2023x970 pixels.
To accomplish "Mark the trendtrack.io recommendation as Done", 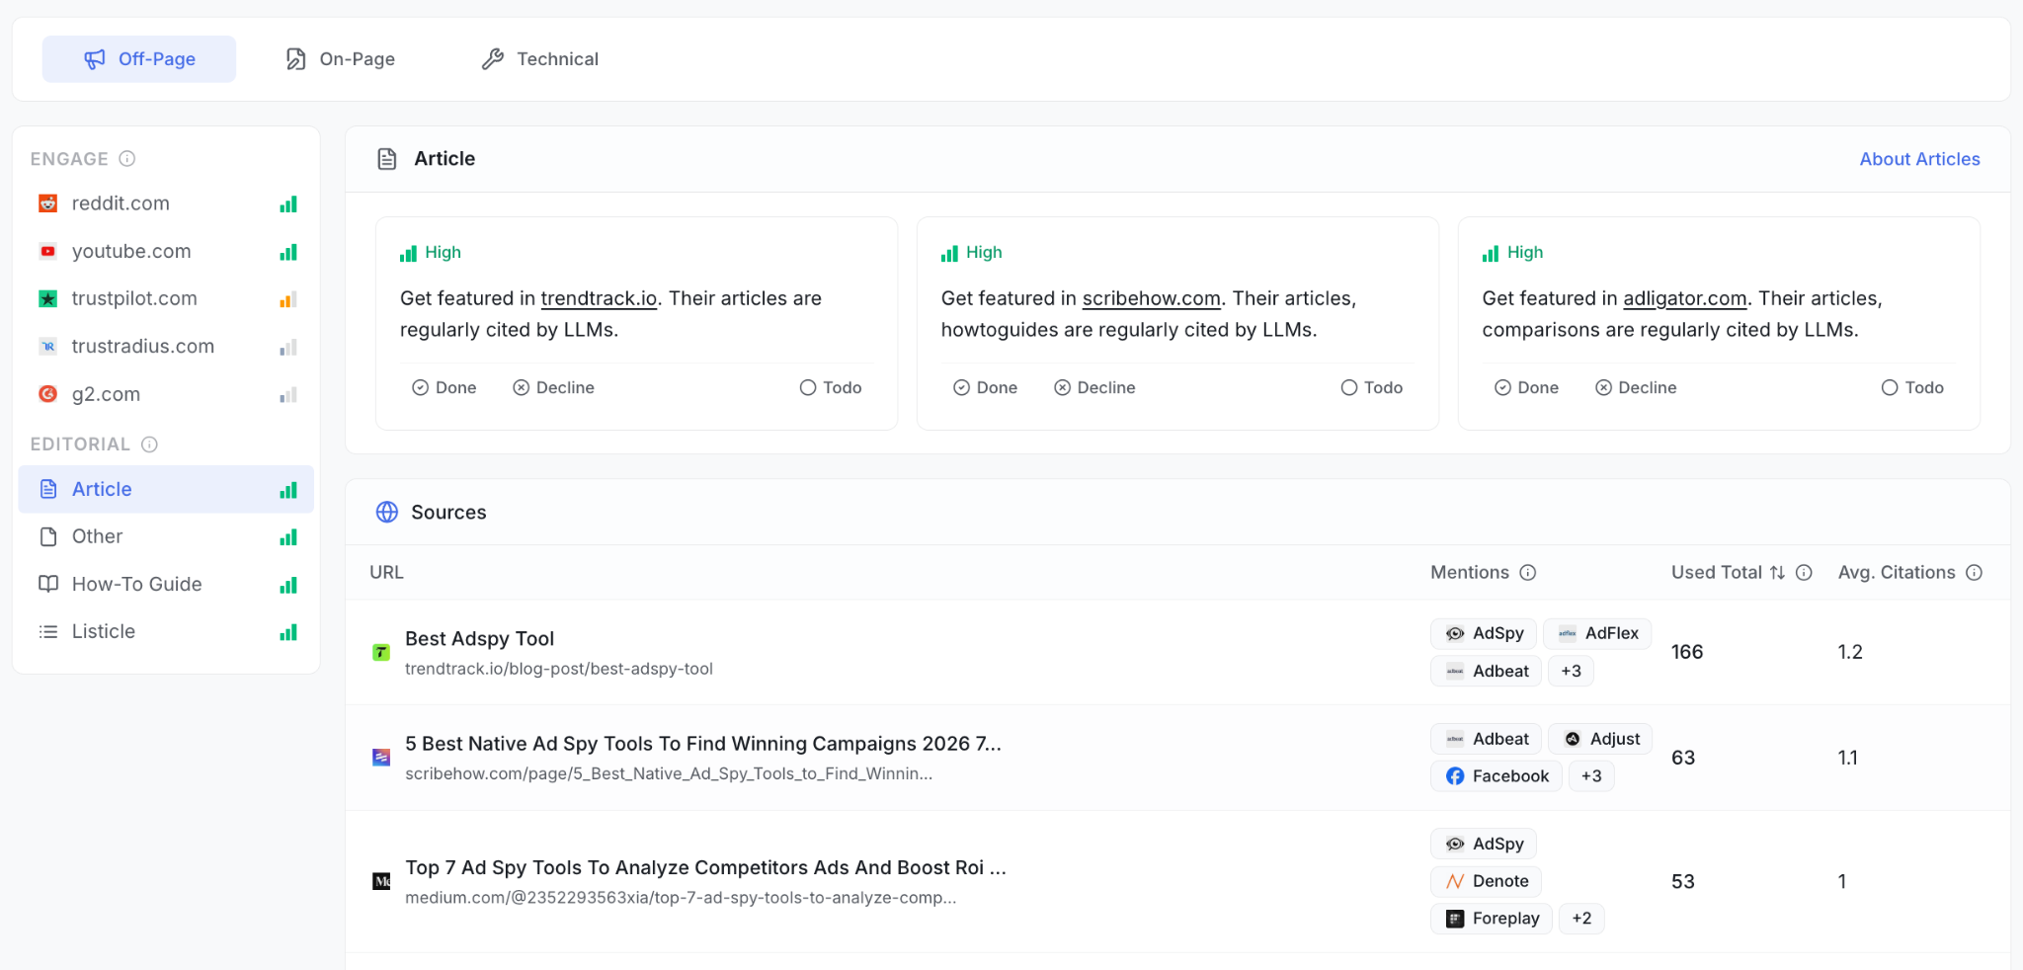I will [445, 388].
